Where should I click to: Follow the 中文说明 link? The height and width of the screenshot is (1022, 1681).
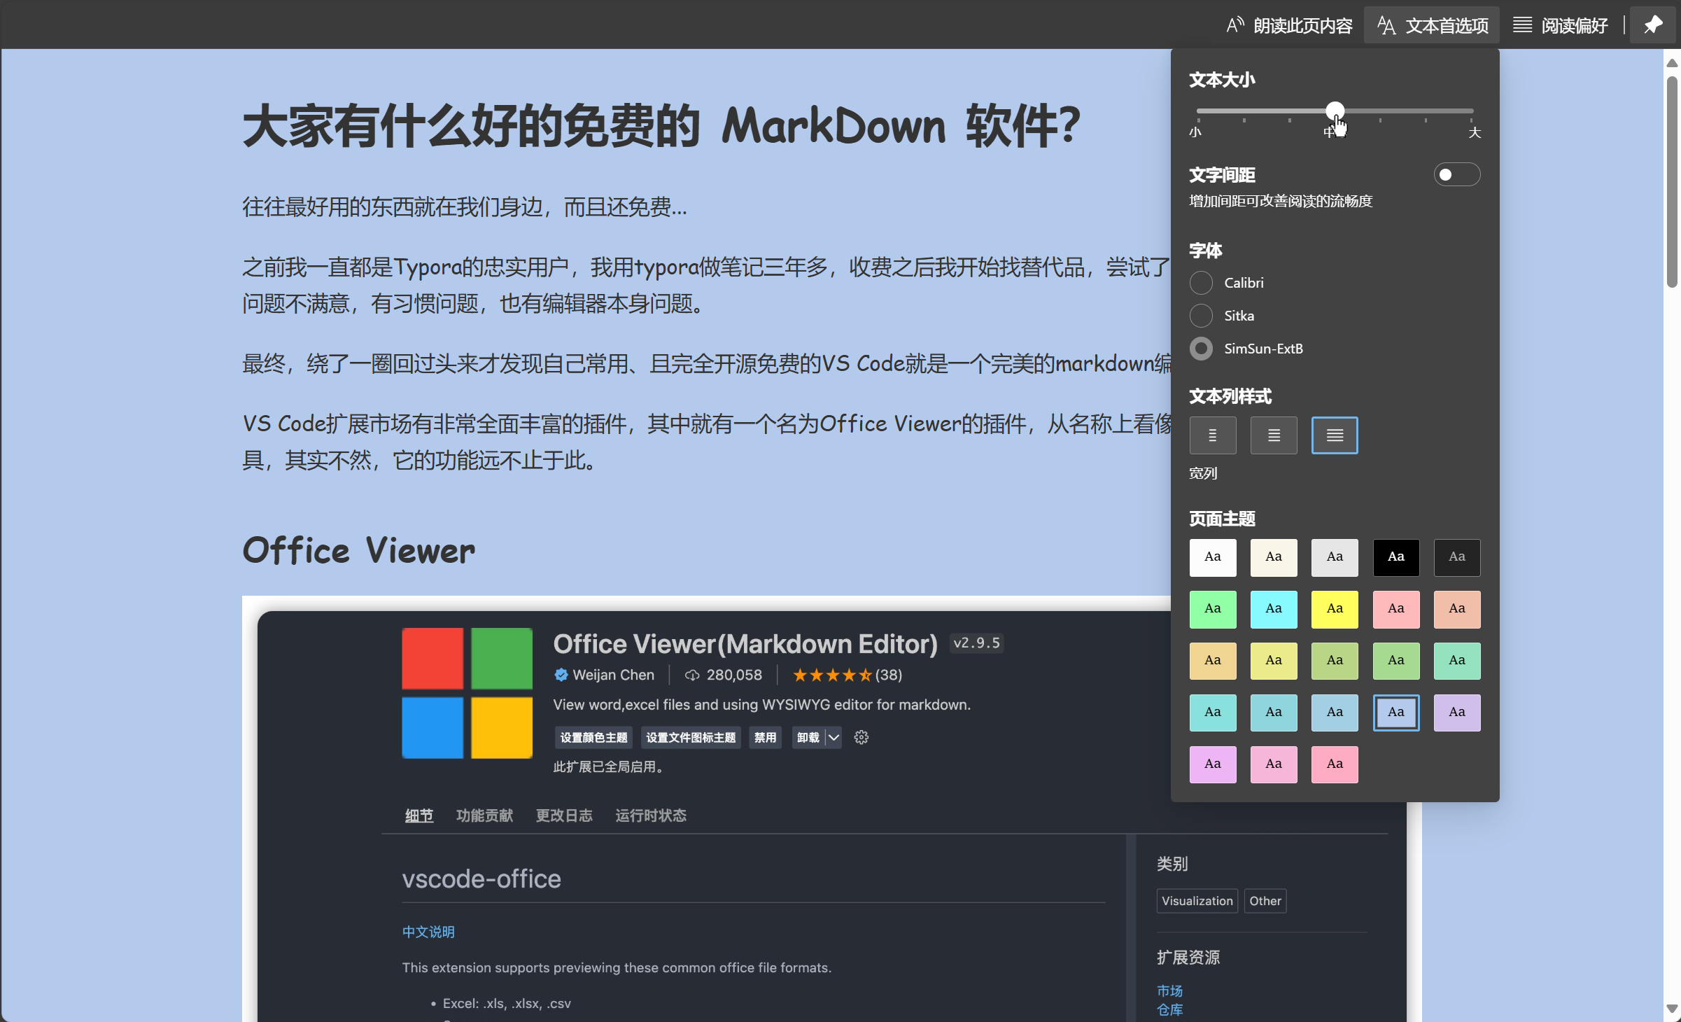[x=428, y=932]
